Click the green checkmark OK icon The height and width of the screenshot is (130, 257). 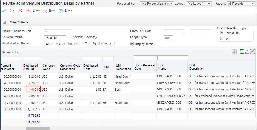pyautogui.click(x=4, y=10)
